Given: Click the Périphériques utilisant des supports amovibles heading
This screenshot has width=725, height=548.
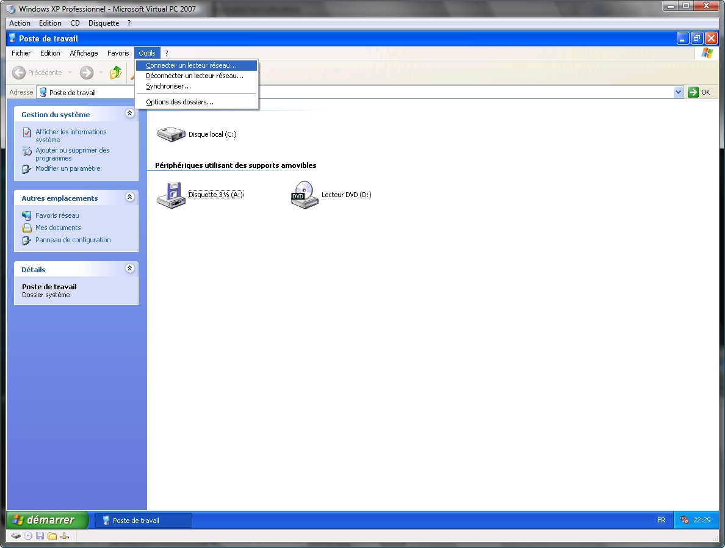Looking at the screenshot, I should pyautogui.click(x=236, y=165).
